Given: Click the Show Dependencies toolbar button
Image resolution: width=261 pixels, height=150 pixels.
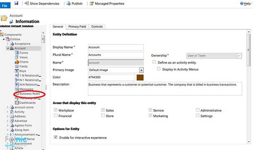Looking at the screenshot, I should tap(42, 4).
